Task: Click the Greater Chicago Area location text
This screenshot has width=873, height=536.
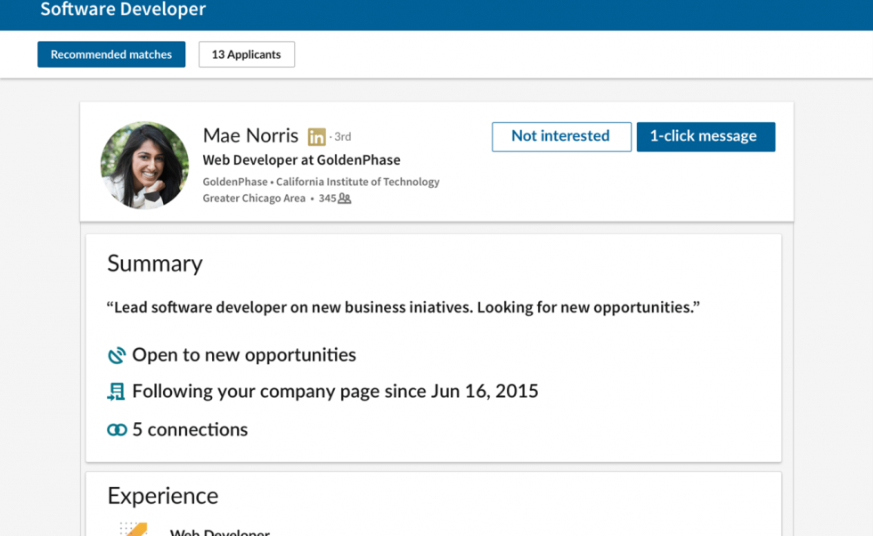Action: click(x=253, y=199)
